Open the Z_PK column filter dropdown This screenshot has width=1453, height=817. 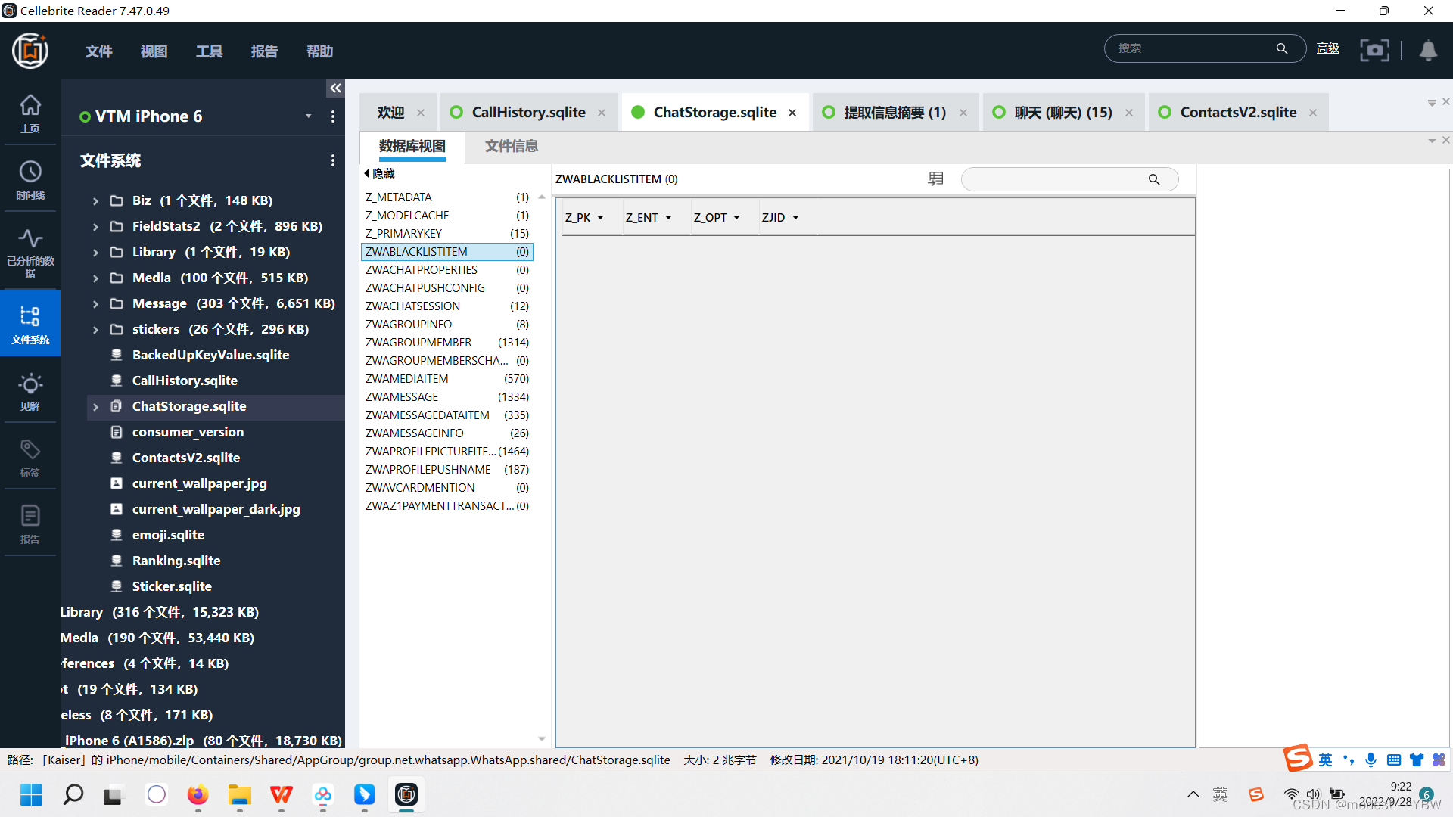(601, 218)
